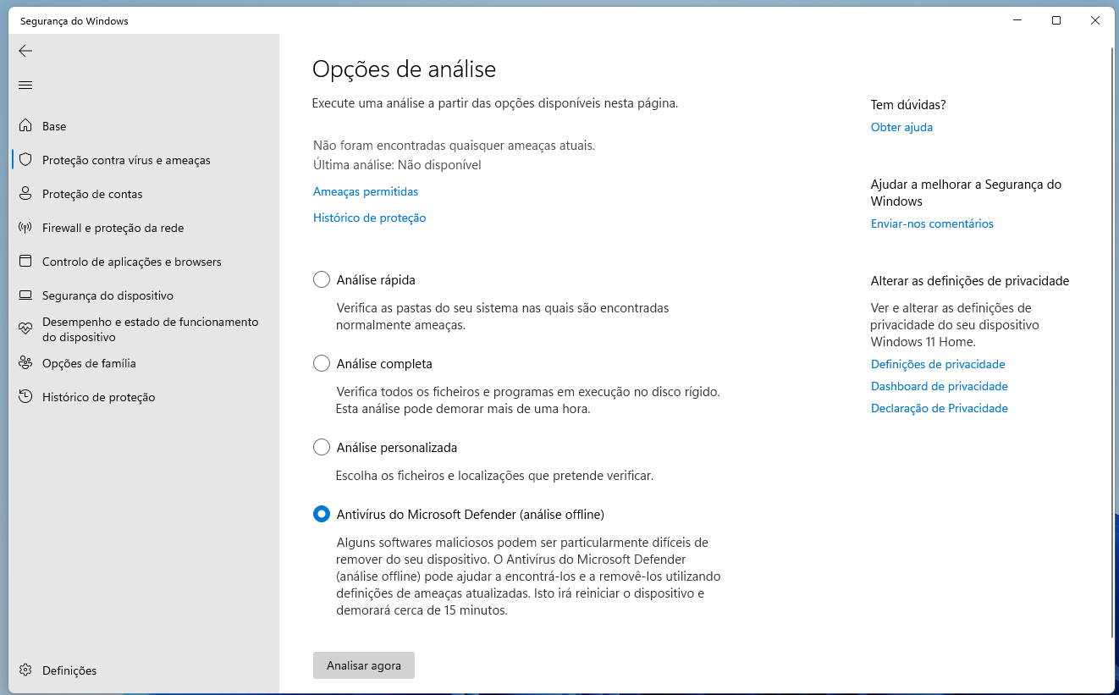Open Dashboard de privacidade link
The height and width of the screenshot is (695, 1119).
point(940,386)
